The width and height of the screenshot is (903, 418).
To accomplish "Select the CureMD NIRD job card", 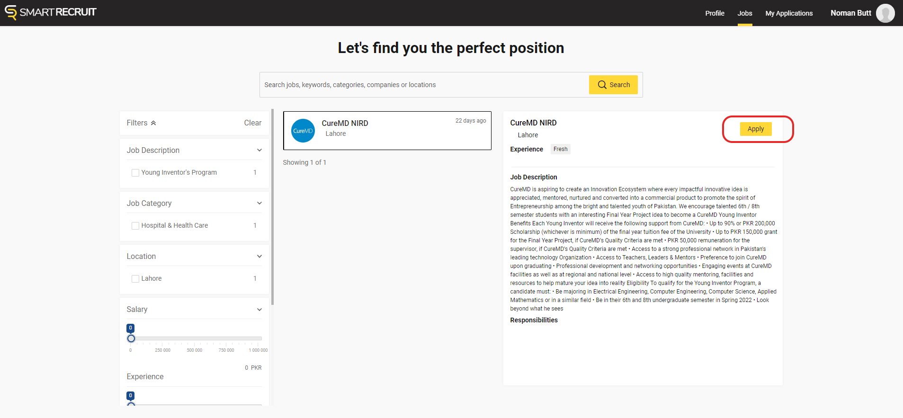I will coord(387,131).
